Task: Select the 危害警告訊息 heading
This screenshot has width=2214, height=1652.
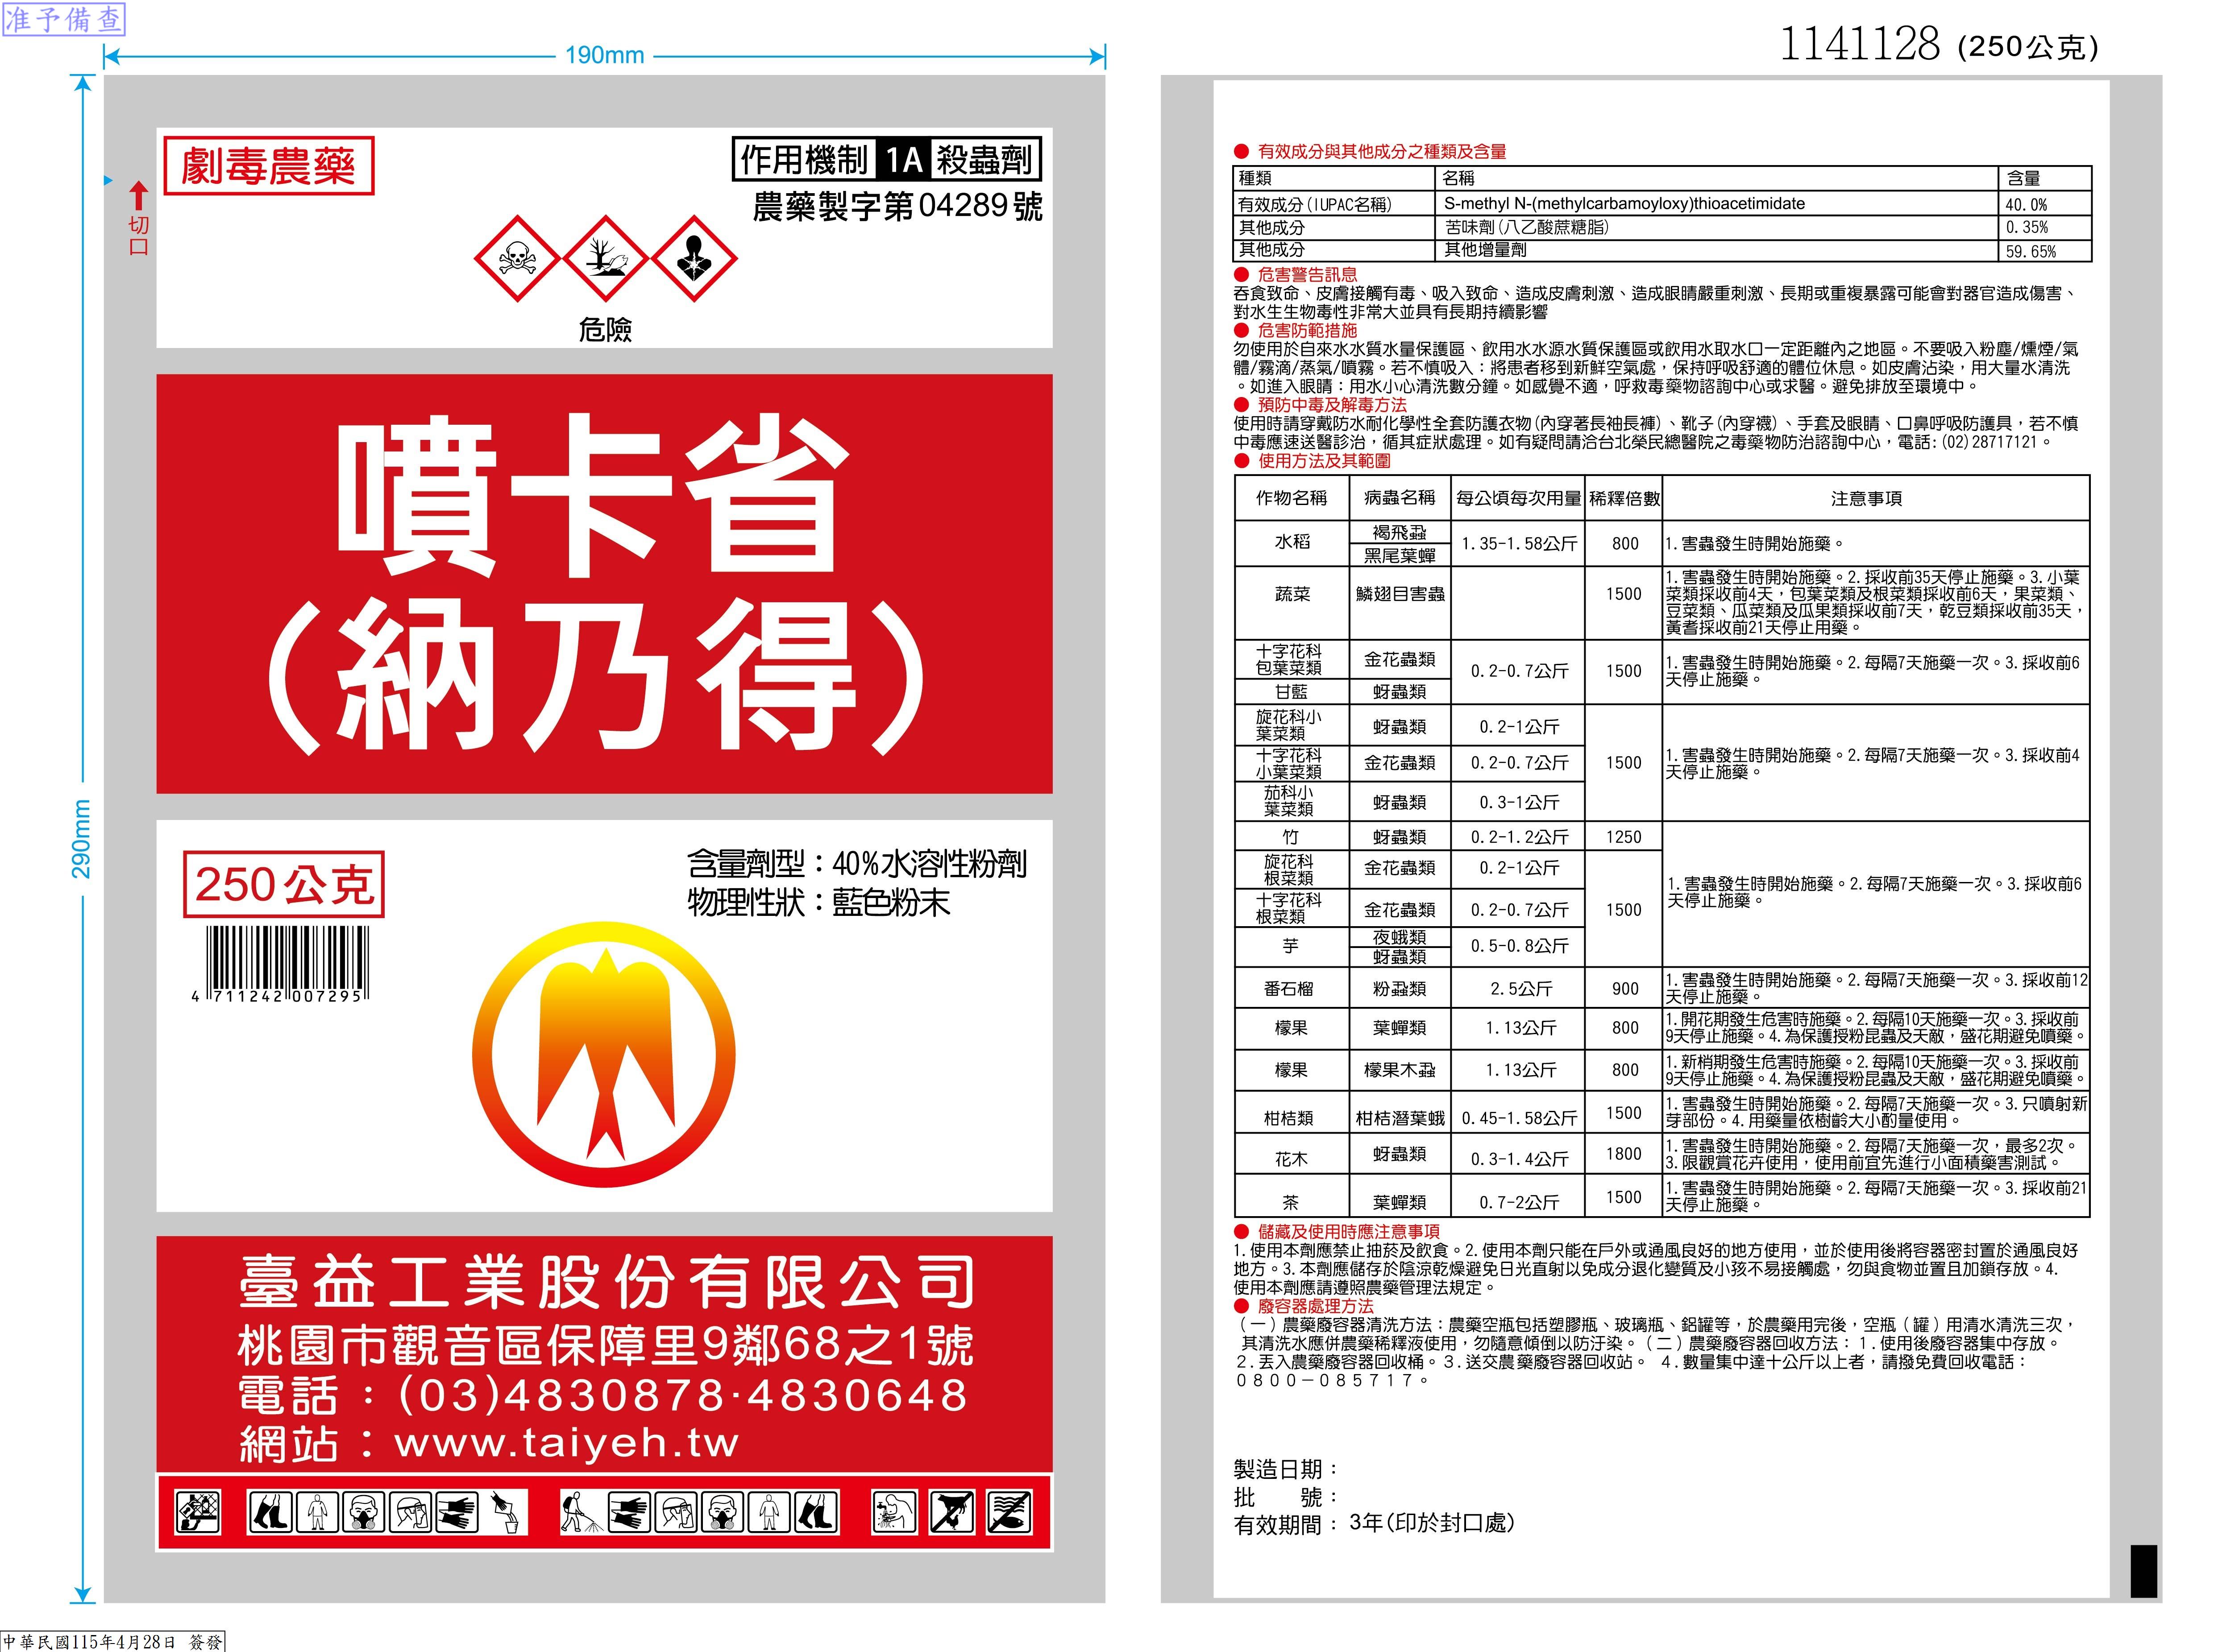Action: point(1308,274)
